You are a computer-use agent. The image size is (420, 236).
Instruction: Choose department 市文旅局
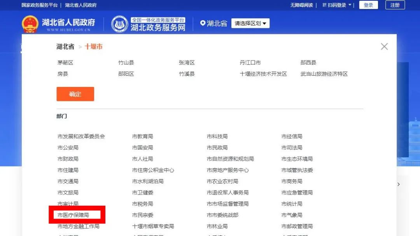pos(68,193)
